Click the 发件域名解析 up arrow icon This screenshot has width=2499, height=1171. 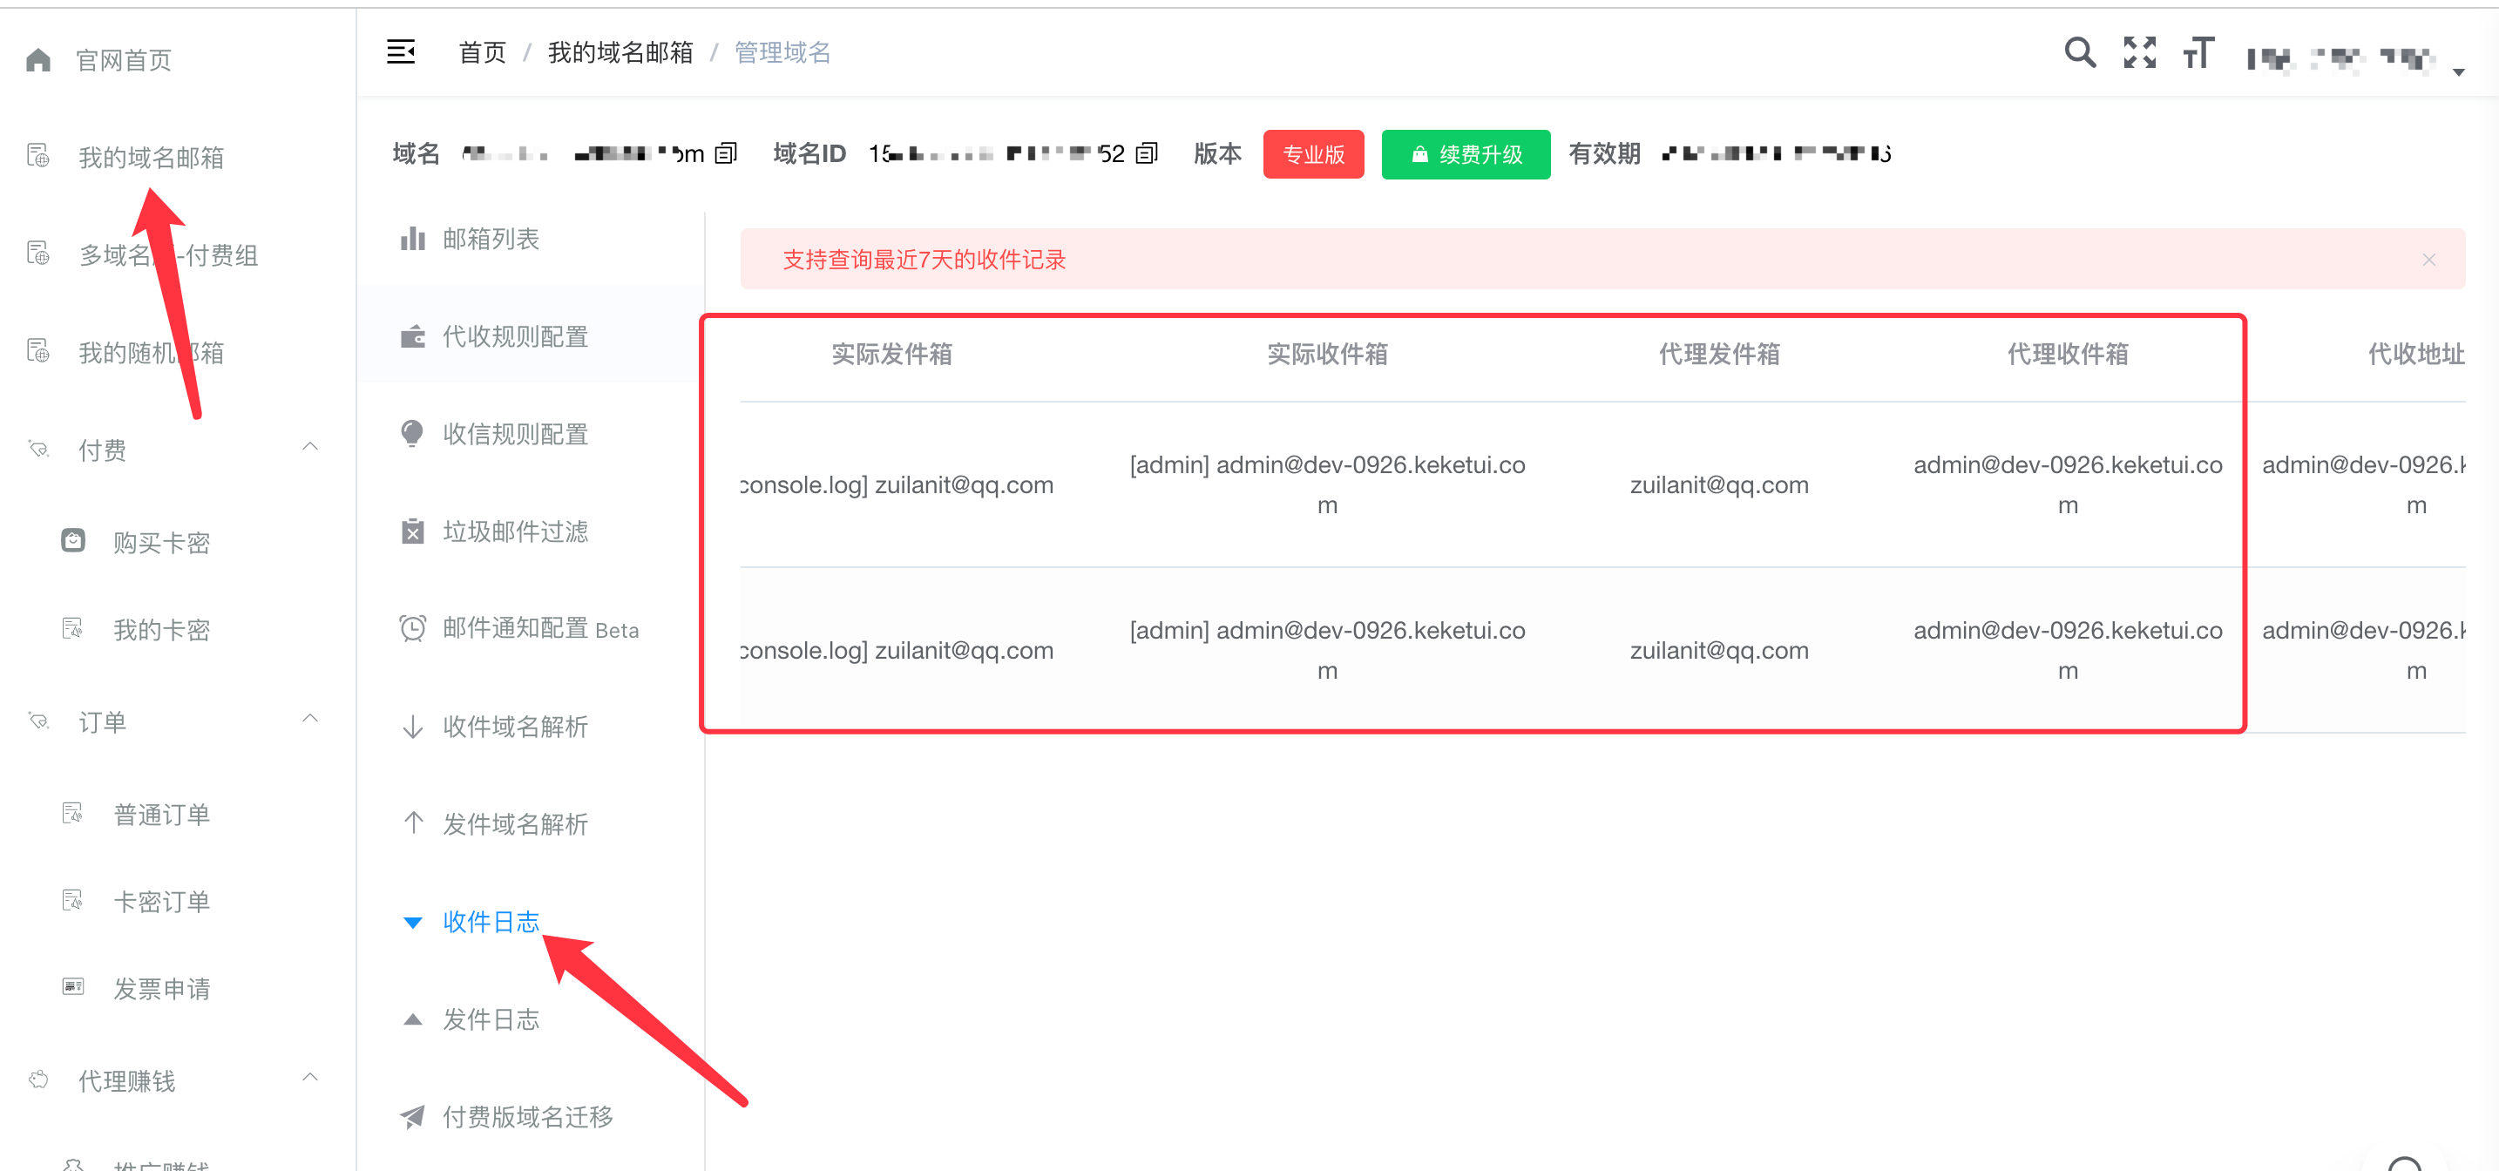tap(412, 823)
